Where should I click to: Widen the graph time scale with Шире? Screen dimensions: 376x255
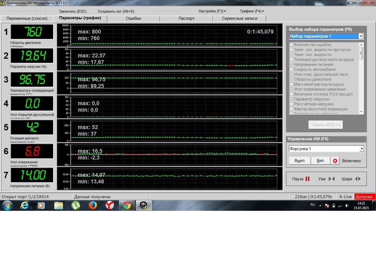click(x=351, y=179)
